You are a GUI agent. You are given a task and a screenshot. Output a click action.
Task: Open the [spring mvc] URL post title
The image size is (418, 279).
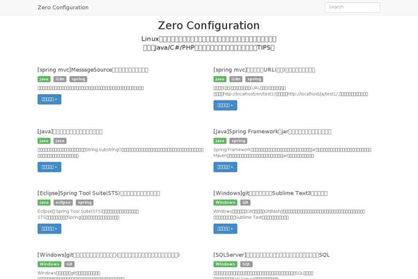click(264, 70)
